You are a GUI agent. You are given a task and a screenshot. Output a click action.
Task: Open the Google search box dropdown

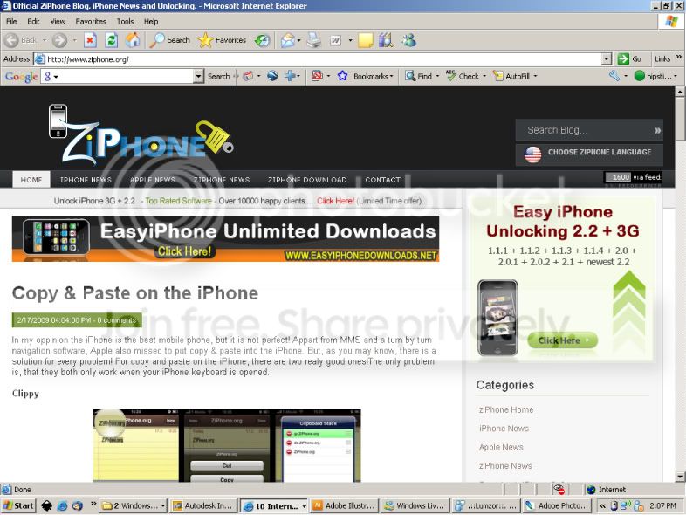(199, 76)
